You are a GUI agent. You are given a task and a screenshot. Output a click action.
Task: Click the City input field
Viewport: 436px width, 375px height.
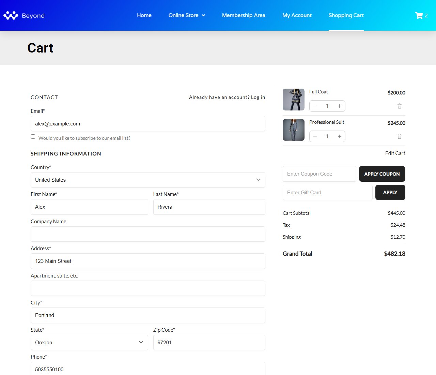pyautogui.click(x=148, y=315)
